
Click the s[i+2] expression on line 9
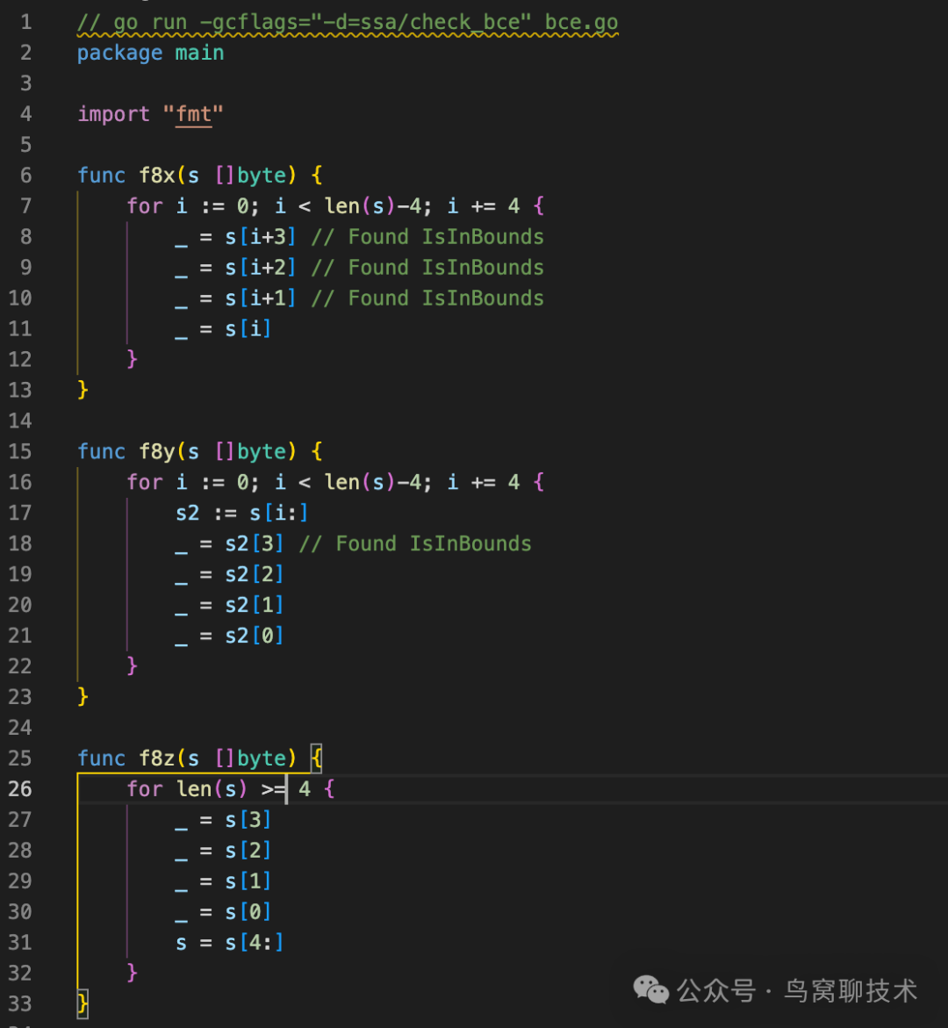click(261, 268)
